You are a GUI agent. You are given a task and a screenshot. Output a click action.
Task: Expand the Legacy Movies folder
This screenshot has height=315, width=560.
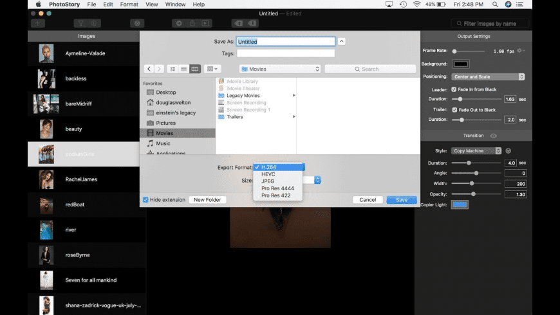point(294,95)
